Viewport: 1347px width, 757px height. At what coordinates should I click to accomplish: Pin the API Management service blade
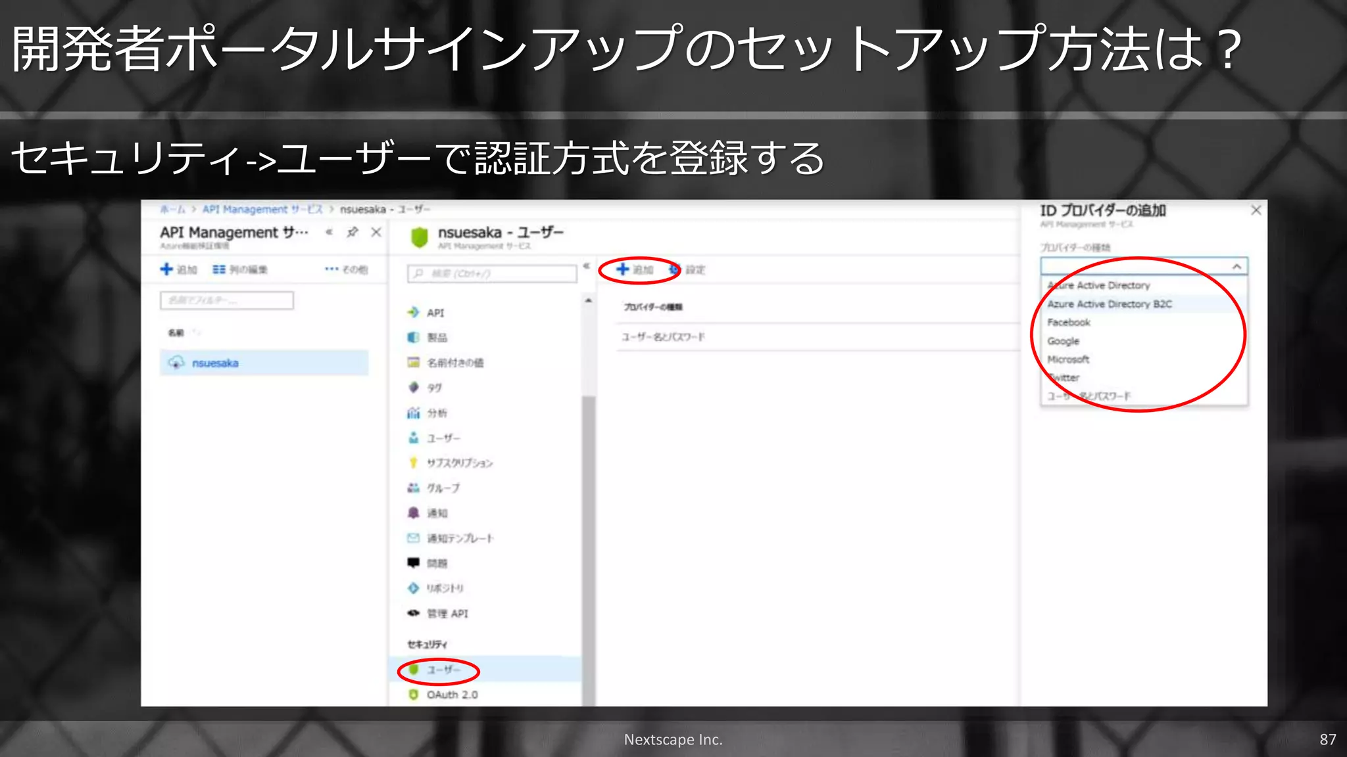click(353, 232)
